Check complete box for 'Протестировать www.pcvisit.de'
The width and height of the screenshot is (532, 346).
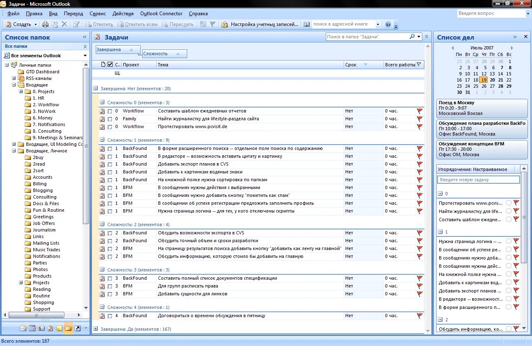(x=110, y=127)
